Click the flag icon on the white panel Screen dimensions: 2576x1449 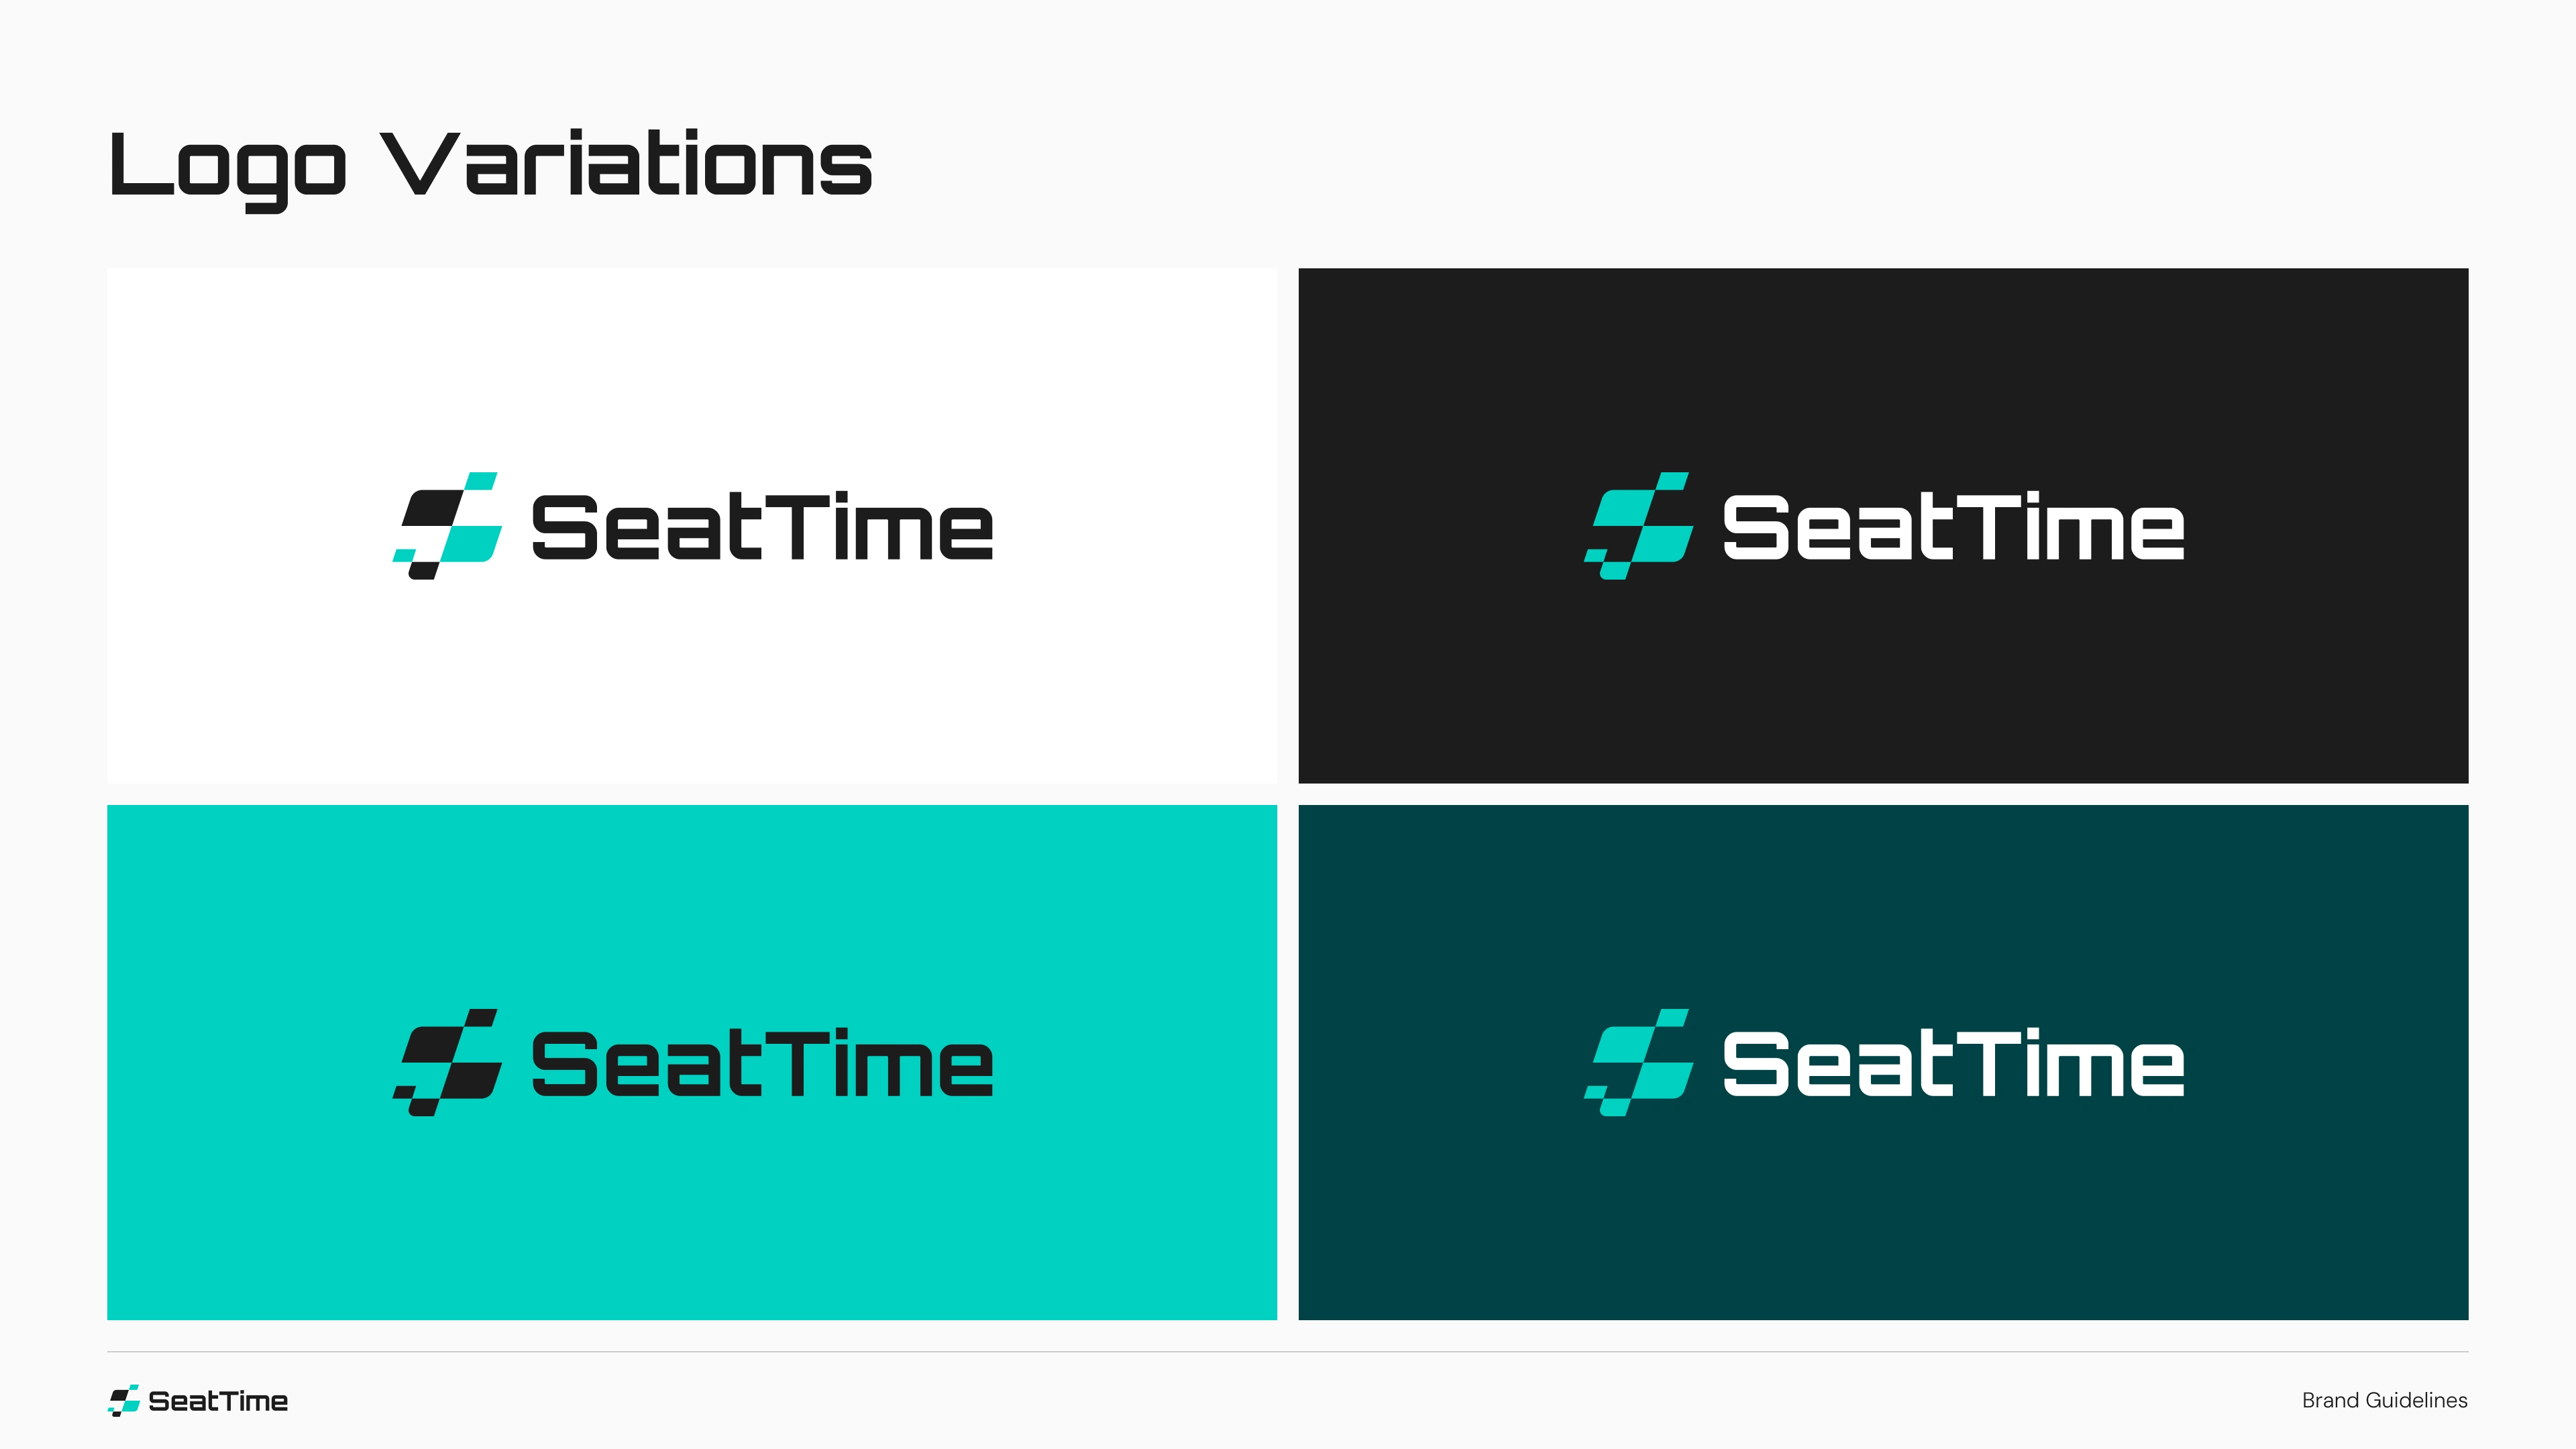coord(447,526)
